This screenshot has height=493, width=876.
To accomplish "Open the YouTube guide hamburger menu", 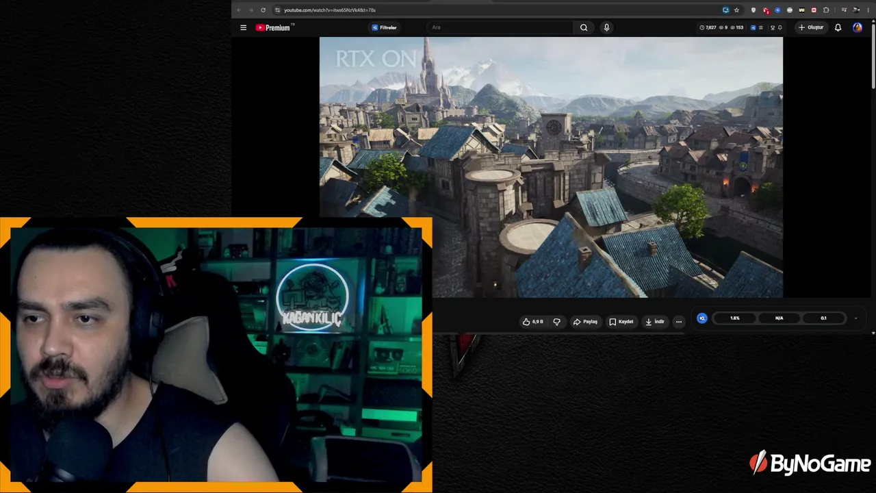I will click(x=243, y=27).
